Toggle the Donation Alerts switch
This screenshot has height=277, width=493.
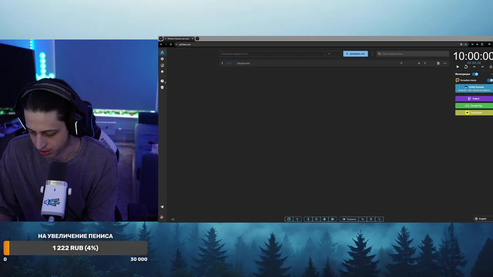[x=490, y=80]
